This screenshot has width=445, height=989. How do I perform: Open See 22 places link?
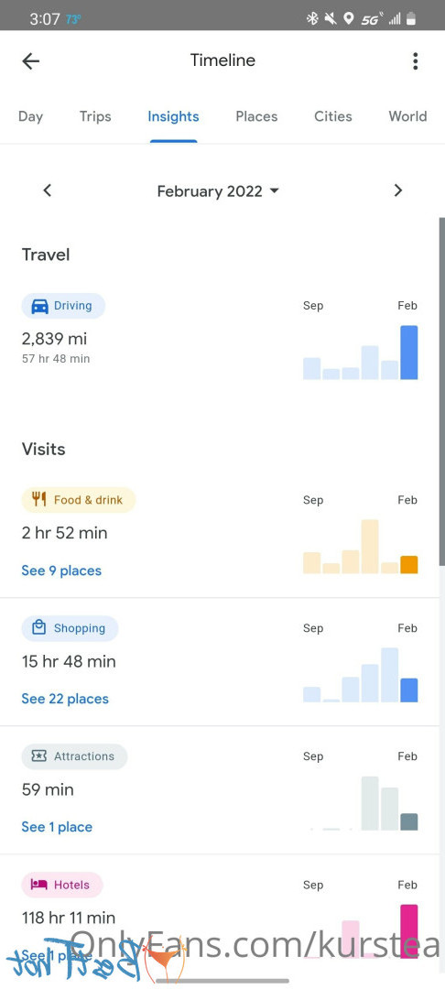pos(65,699)
